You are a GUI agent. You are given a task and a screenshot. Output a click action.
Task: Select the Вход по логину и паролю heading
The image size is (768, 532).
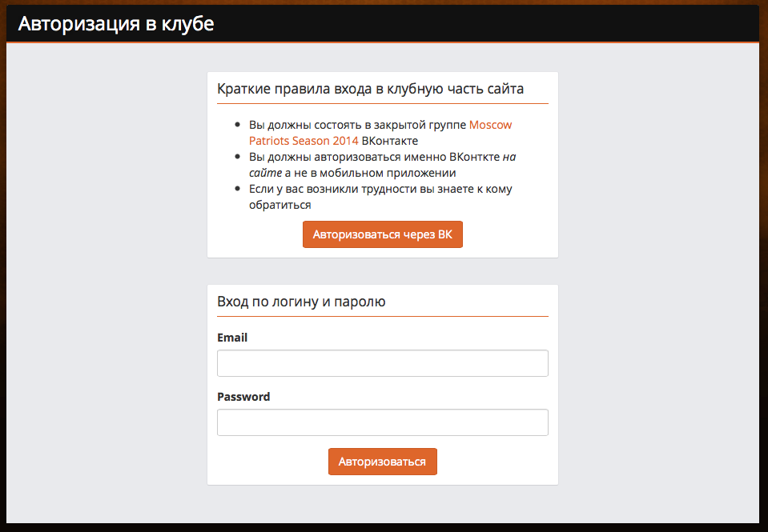coord(301,302)
